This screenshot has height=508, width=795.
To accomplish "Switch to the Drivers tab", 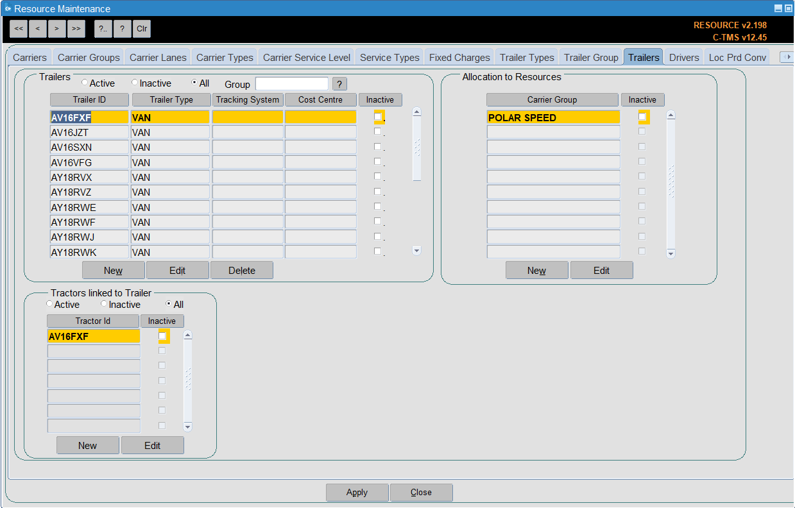I will pos(684,57).
